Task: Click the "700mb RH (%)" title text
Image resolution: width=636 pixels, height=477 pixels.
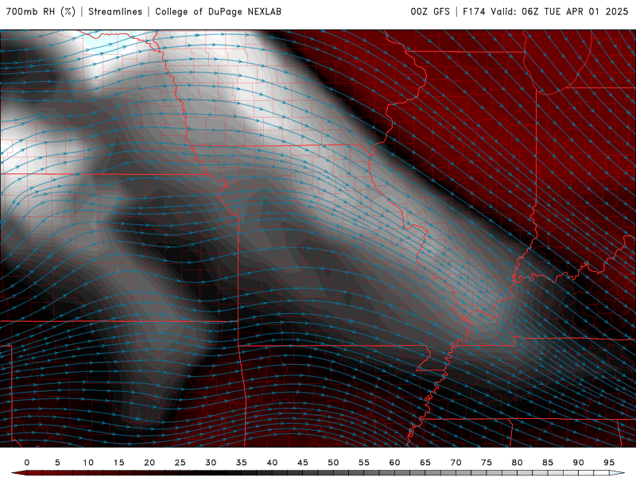Action: coord(41,12)
